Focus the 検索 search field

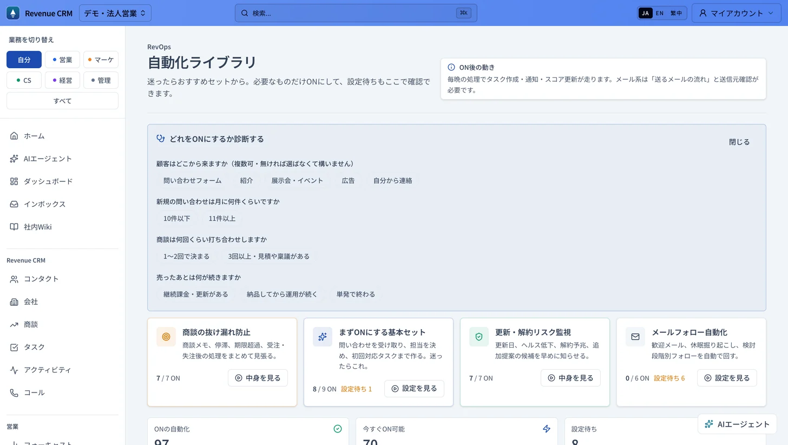(356, 13)
